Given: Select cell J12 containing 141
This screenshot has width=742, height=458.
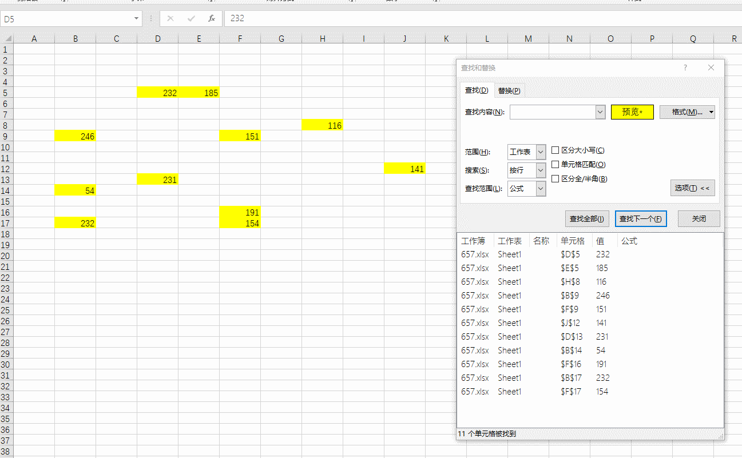Looking at the screenshot, I should 405,169.
